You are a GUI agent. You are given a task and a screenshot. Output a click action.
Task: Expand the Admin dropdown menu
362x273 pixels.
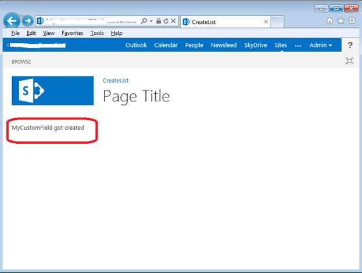click(320, 45)
